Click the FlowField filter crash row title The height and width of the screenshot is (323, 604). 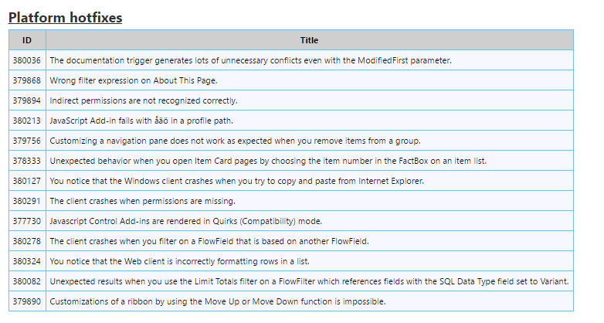(209, 241)
